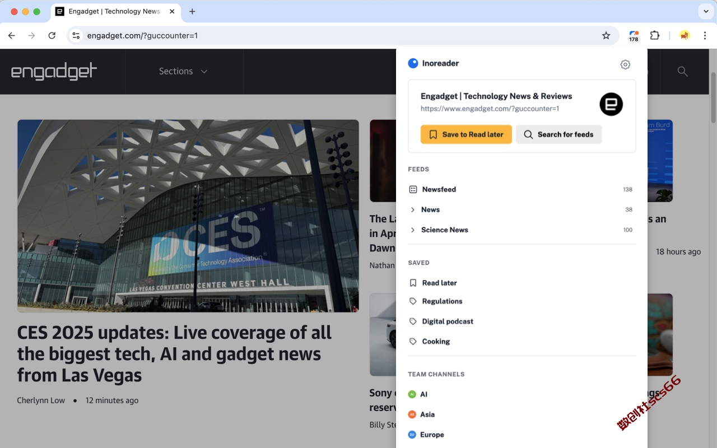
Task: Click the Engadget search magnifier icon
Action: [x=682, y=71]
